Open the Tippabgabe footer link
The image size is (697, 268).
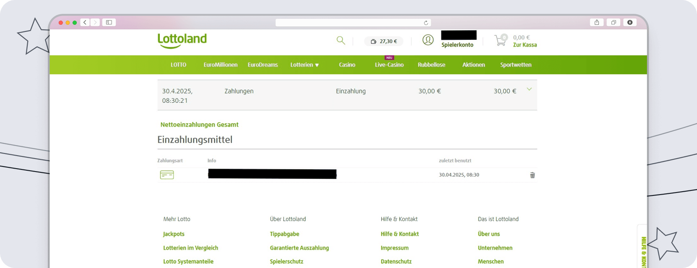(284, 234)
